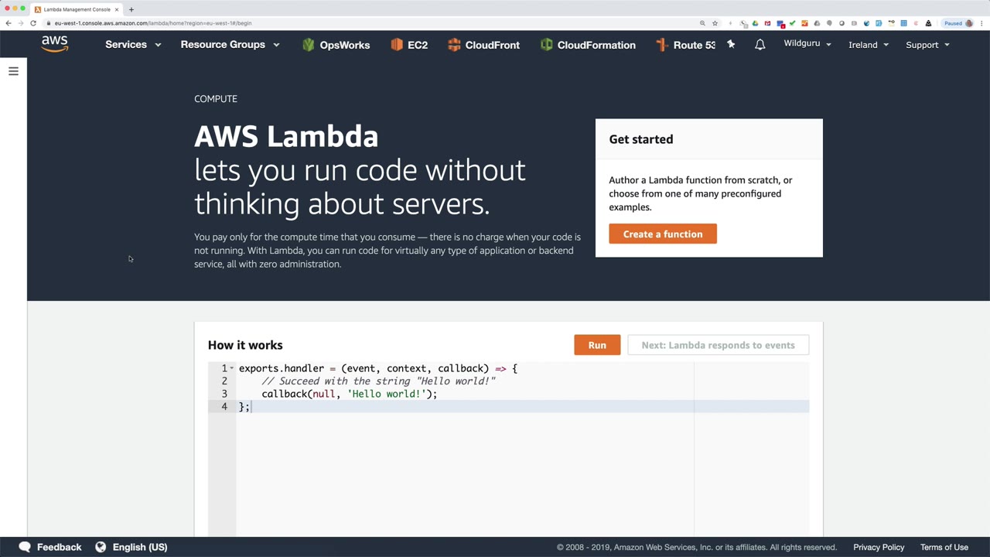Viewport: 990px width, 557px height.
Task: Open a new browser tab
Action: point(131,9)
